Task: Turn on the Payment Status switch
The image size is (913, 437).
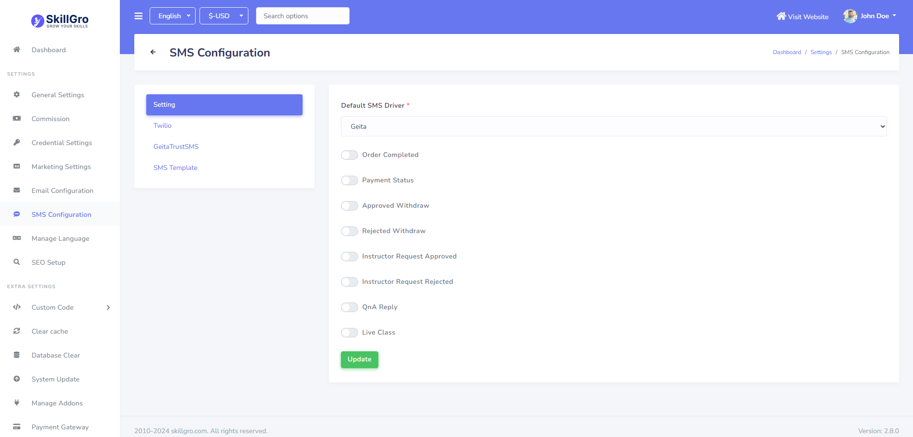Action: click(x=350, y=180)
